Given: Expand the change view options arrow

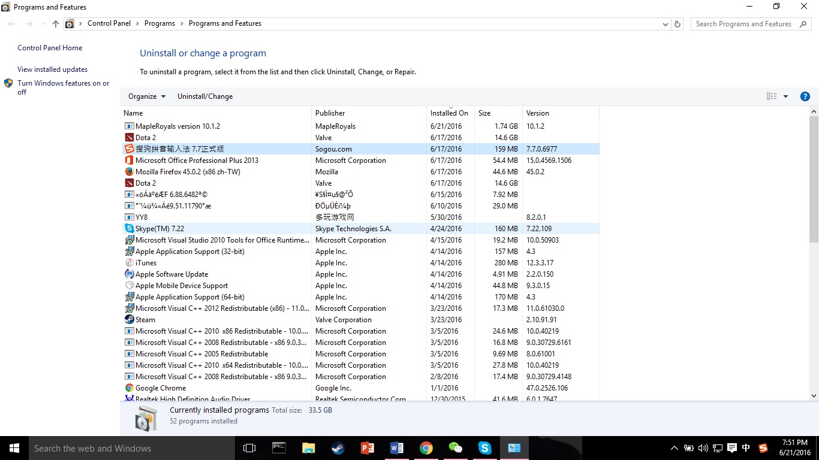Looking at the screenshot, I should point(785,96).
